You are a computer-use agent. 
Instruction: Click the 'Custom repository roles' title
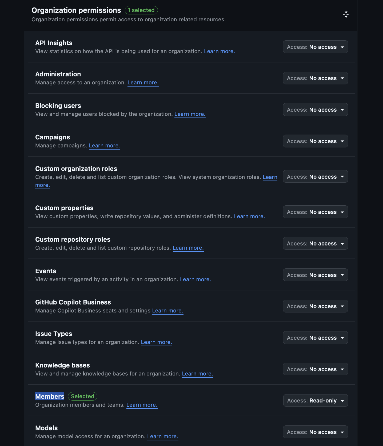(73, 240)
